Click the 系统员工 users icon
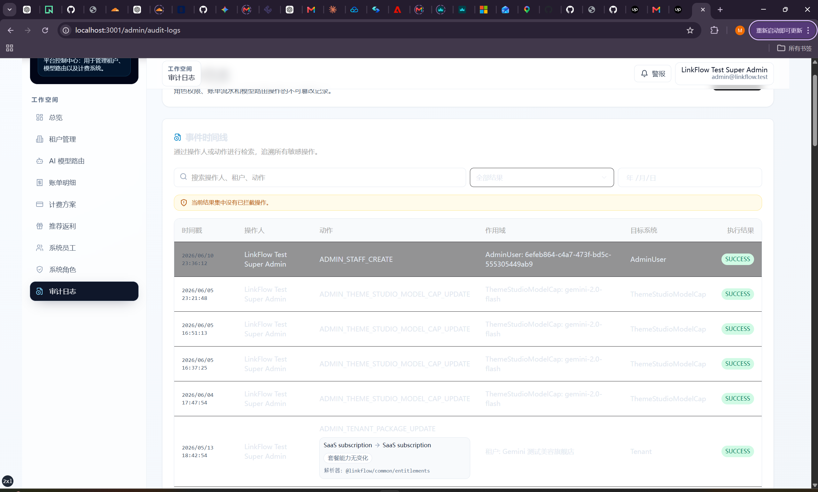Viewport: 818px width, 492px height. click(x=39, y=248)
